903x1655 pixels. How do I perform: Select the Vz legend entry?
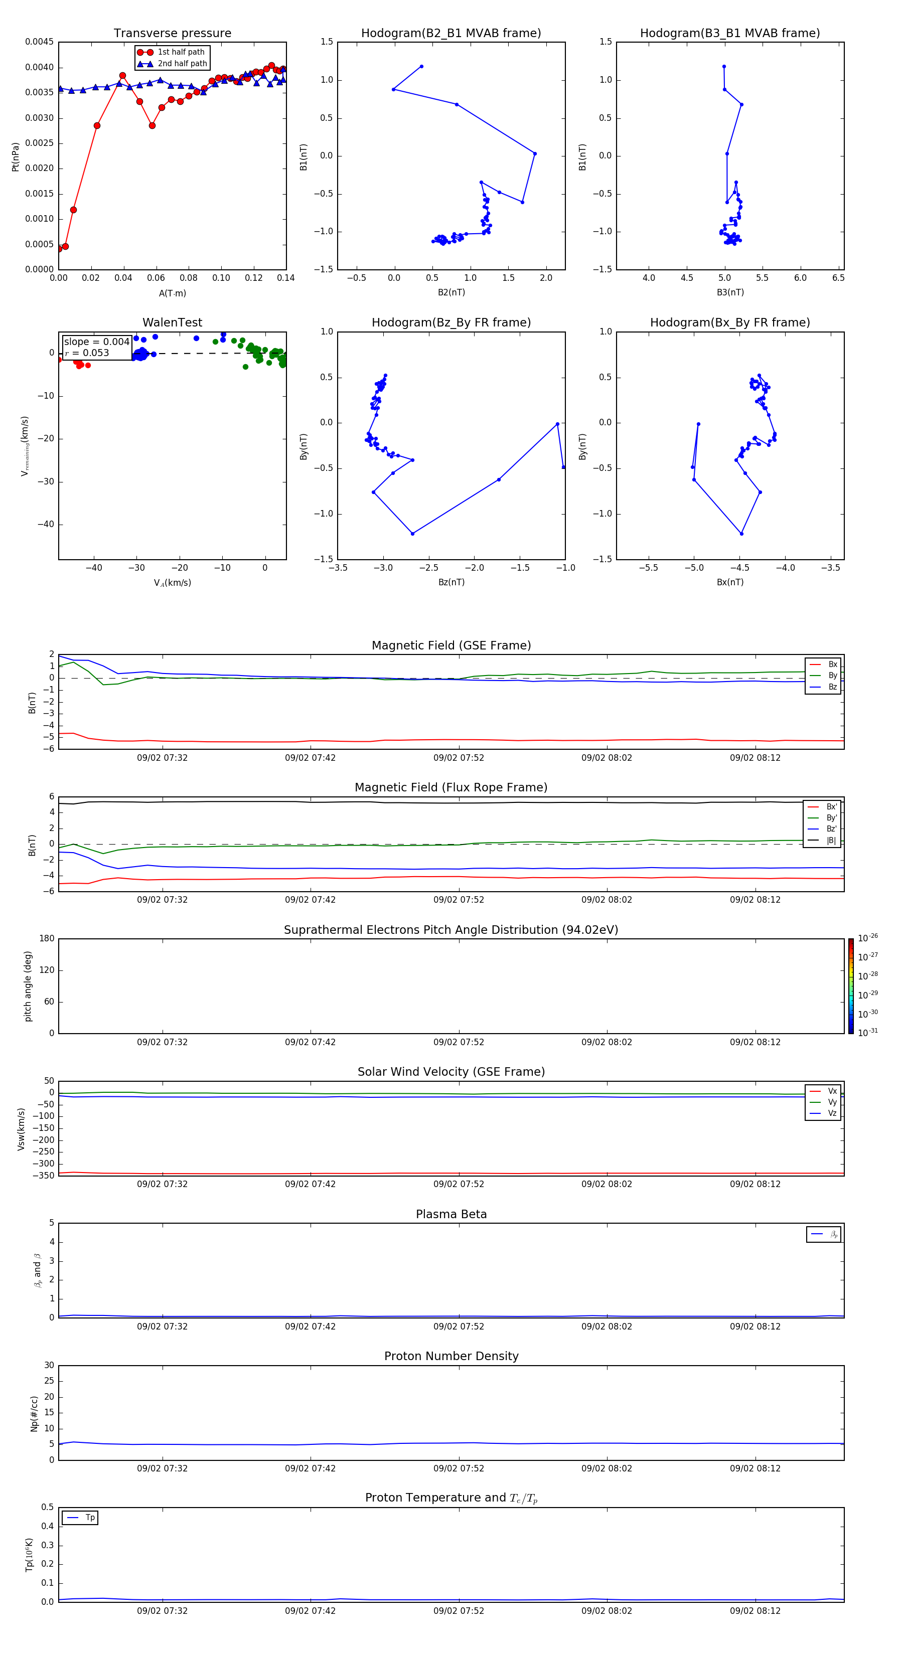pos(823,1113)
